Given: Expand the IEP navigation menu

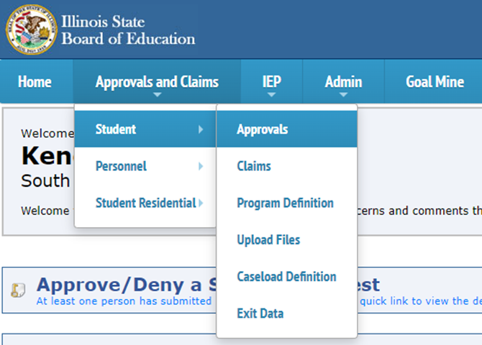Looking at the screenshot, I should click(272, 82).
